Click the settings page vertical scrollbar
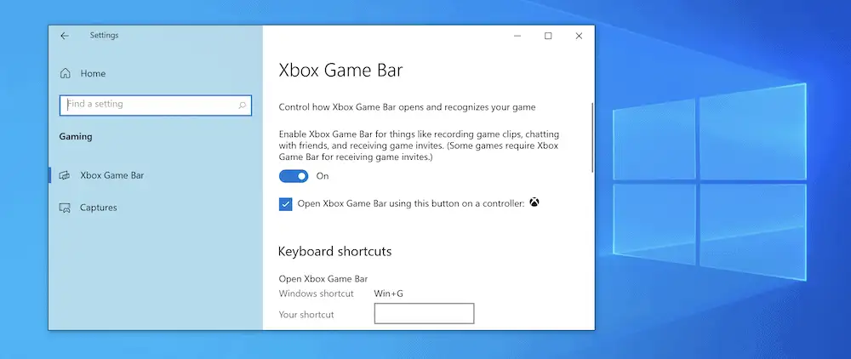Image resolution: width=851 pixels, height=359 pixels. 592,138
